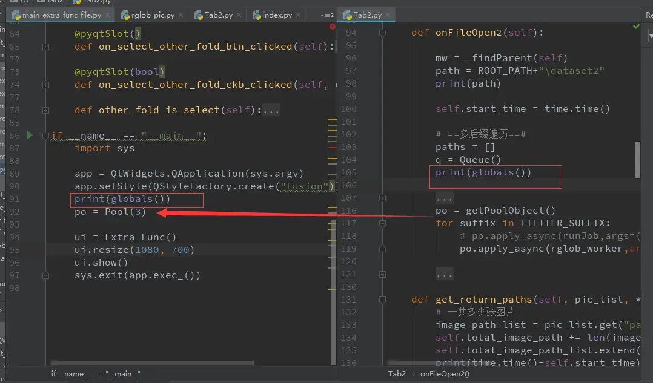653x383 pixels.
Task: Click the green run arrow at line 86
Action: pyautogui.click(x=30, y=135)
